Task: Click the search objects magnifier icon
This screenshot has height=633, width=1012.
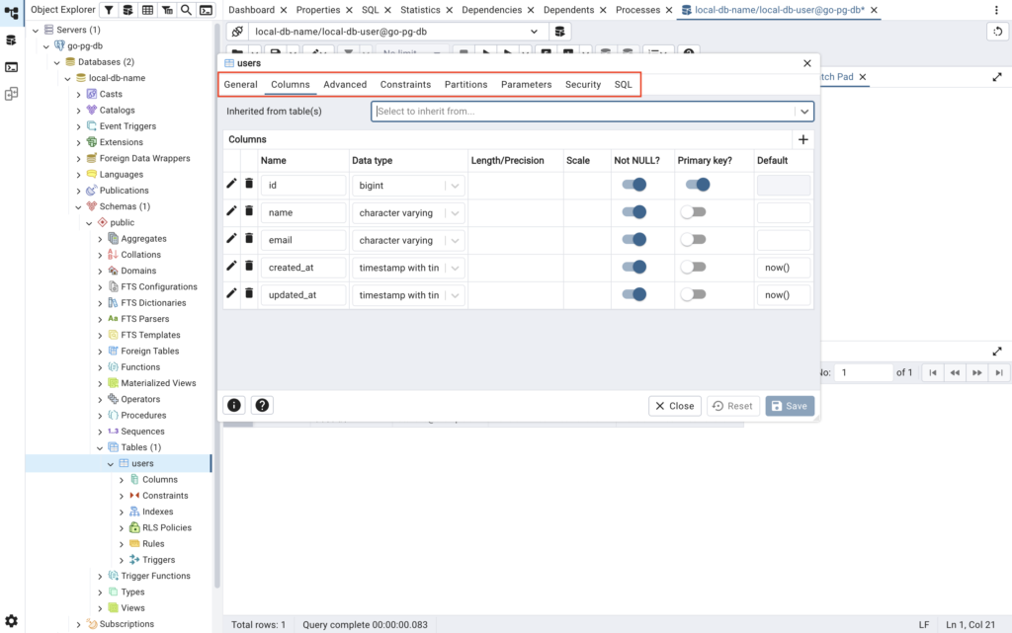Action: click(x=185, y=10)
